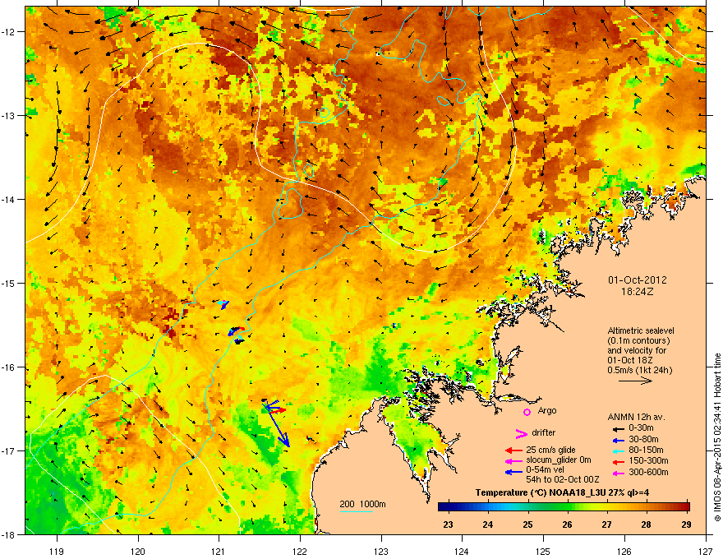Click the colorbar value label '23'
Screen dimensions: 723x559
[448, 524]
